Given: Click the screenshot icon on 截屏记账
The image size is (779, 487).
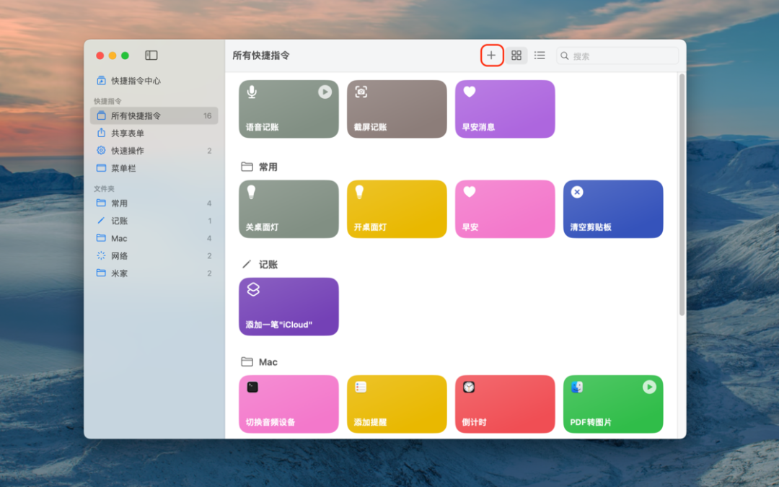Looking at the screenshot, I should 361,92.
